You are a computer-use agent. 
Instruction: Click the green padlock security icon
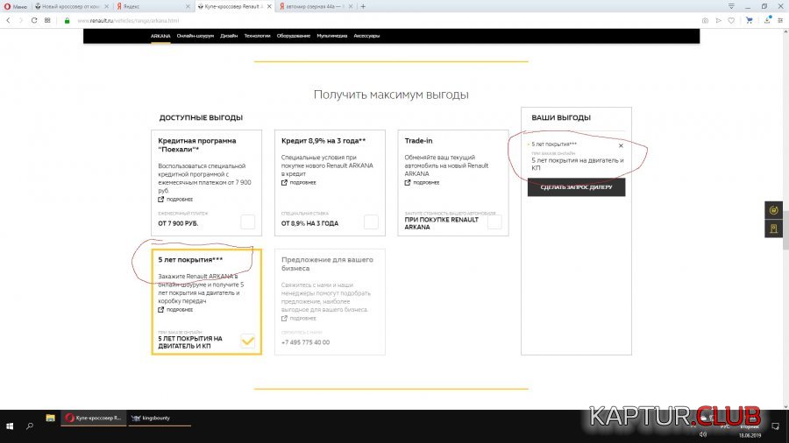click(x=67, y=21)
